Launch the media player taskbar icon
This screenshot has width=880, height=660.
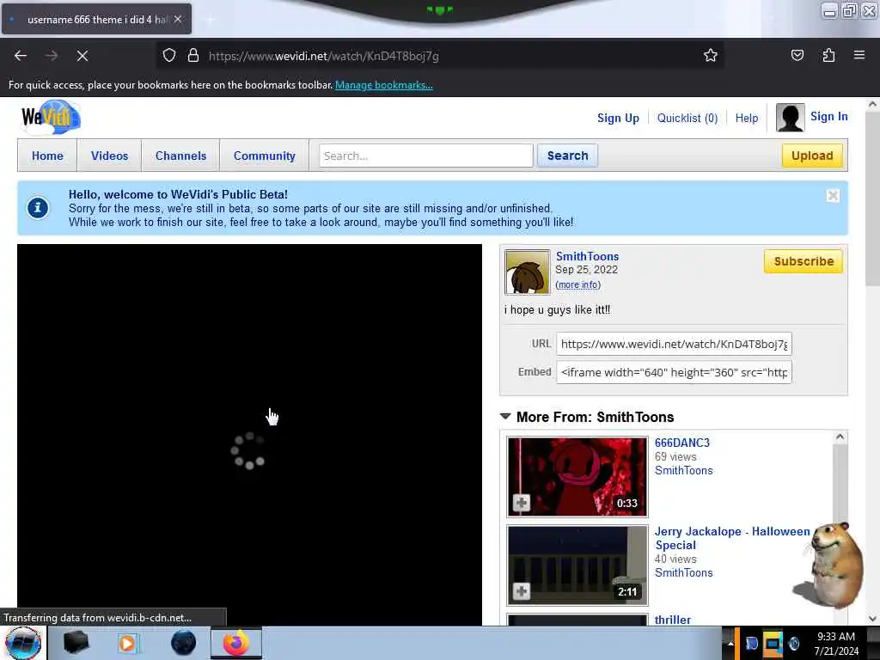[x=127, y=643]
